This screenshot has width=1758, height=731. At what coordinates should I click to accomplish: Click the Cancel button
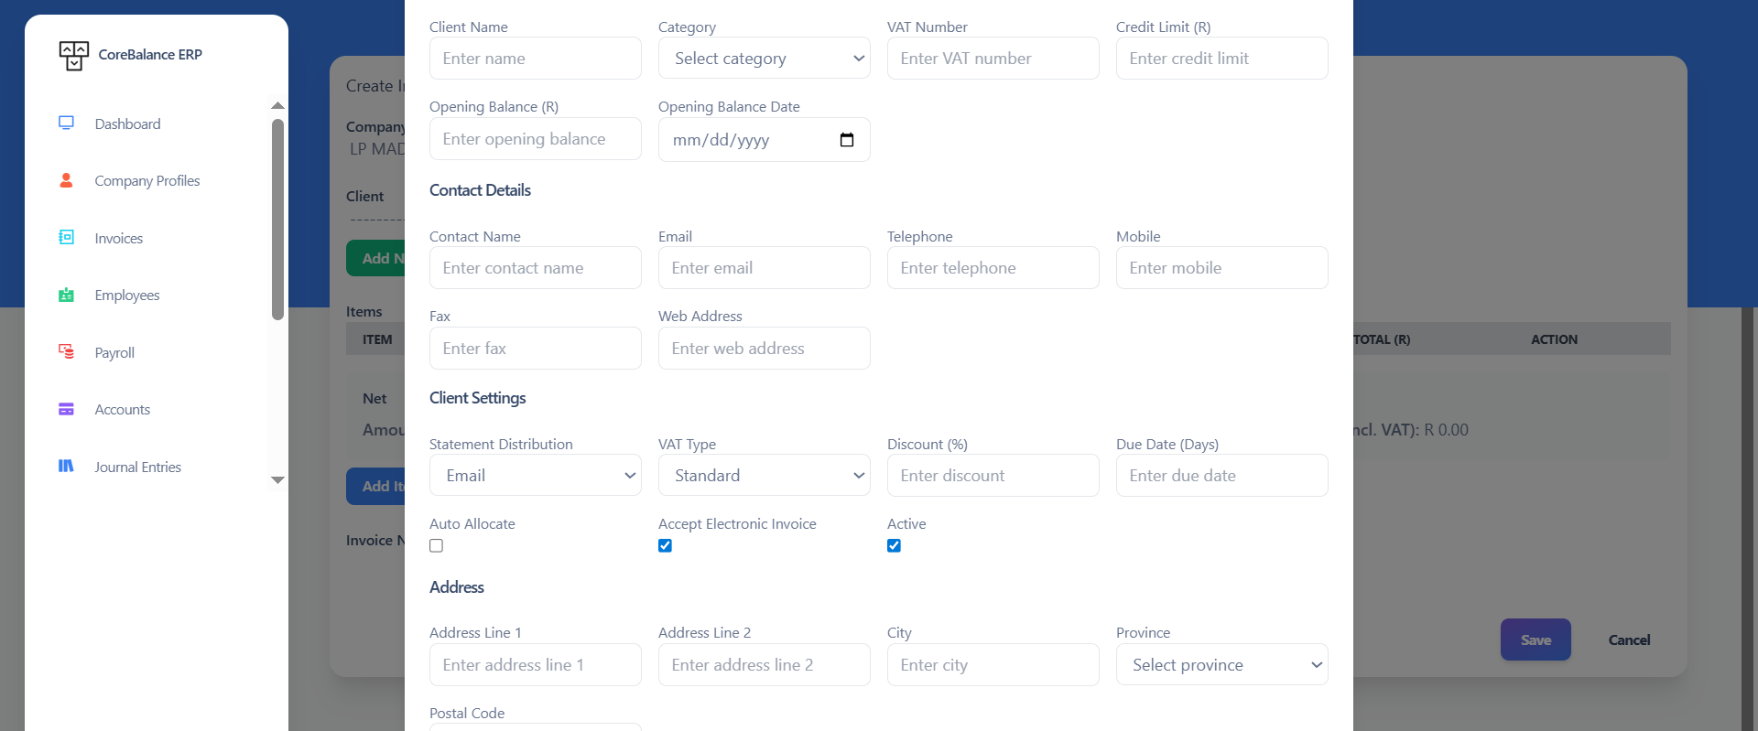point(1629,640)
